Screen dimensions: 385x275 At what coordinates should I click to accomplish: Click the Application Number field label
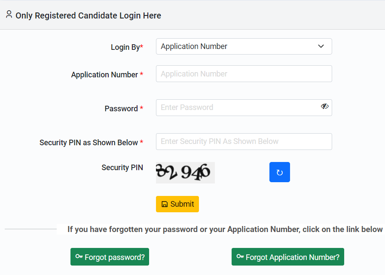point(104,75)
